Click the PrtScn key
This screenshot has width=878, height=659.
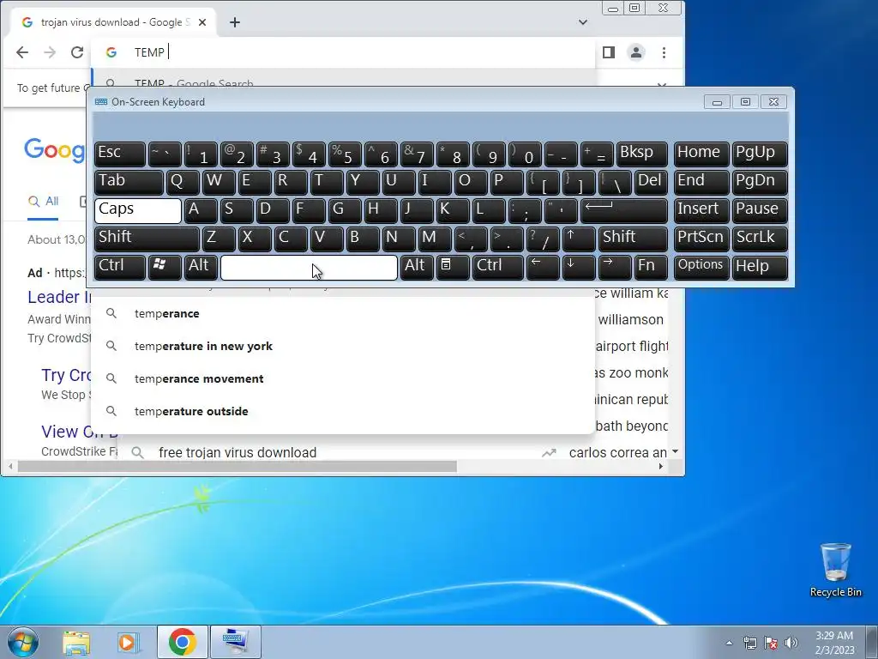pos(701,239)
